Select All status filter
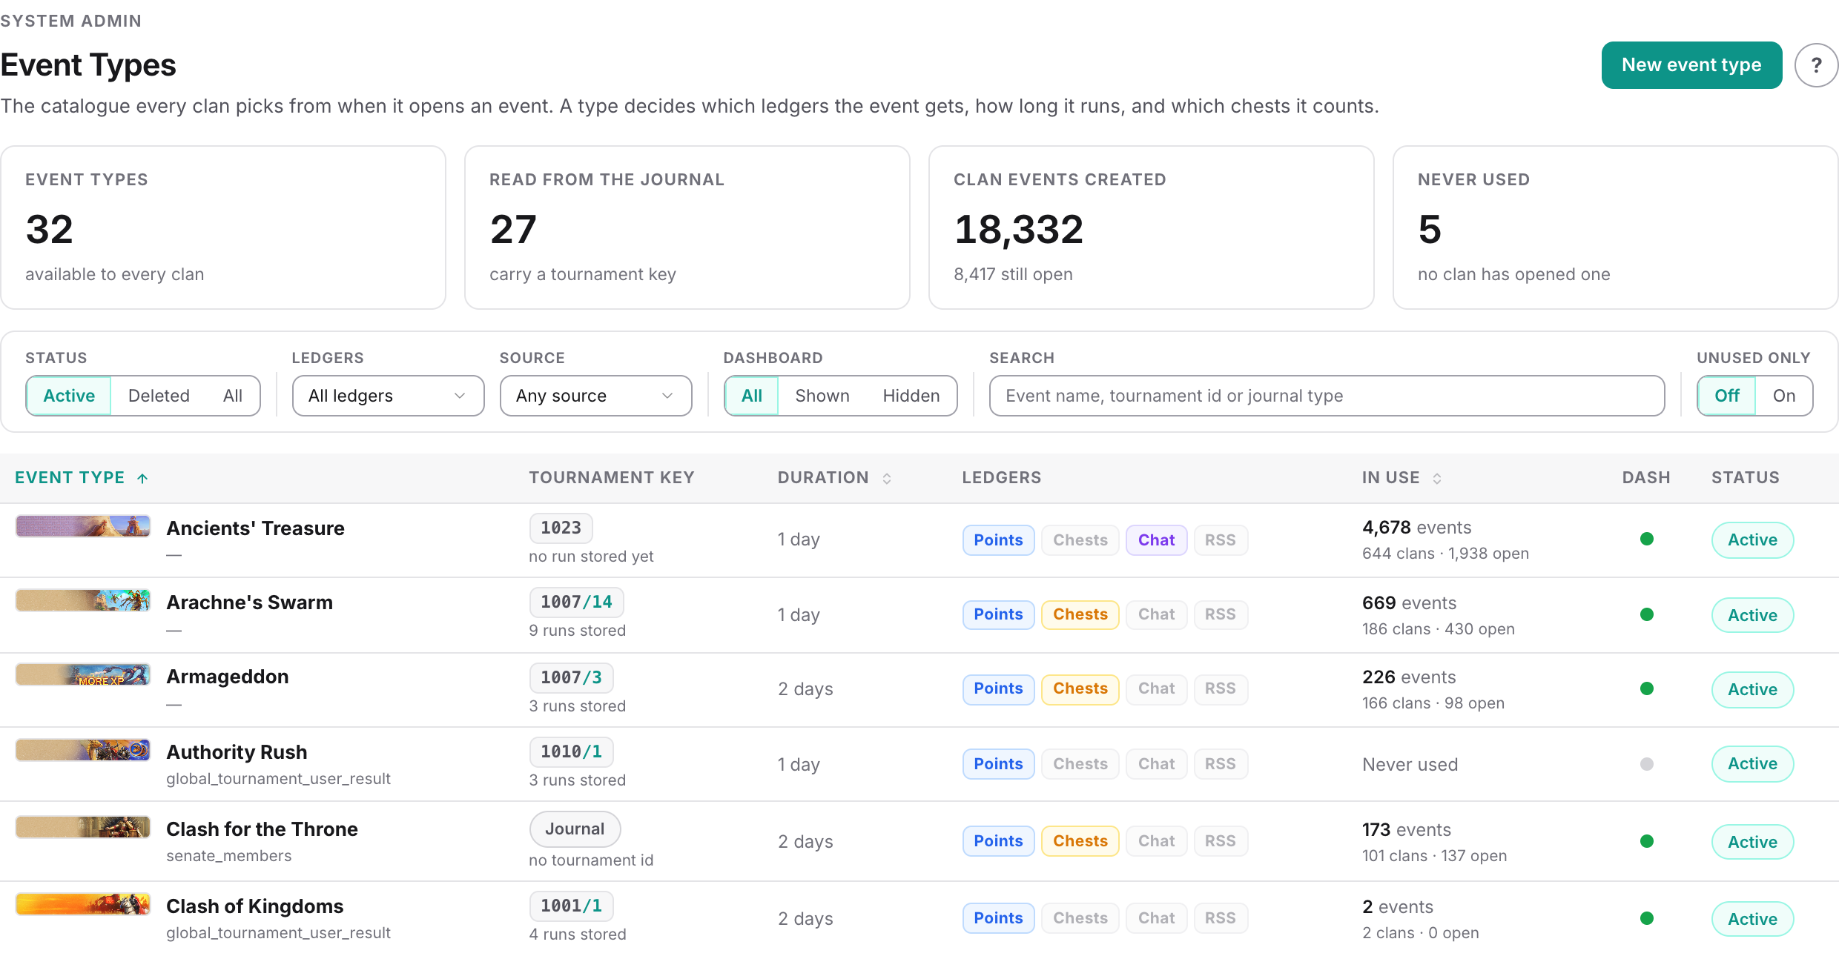The width and height of the screenshot is (1839, 956). (233, 396)
